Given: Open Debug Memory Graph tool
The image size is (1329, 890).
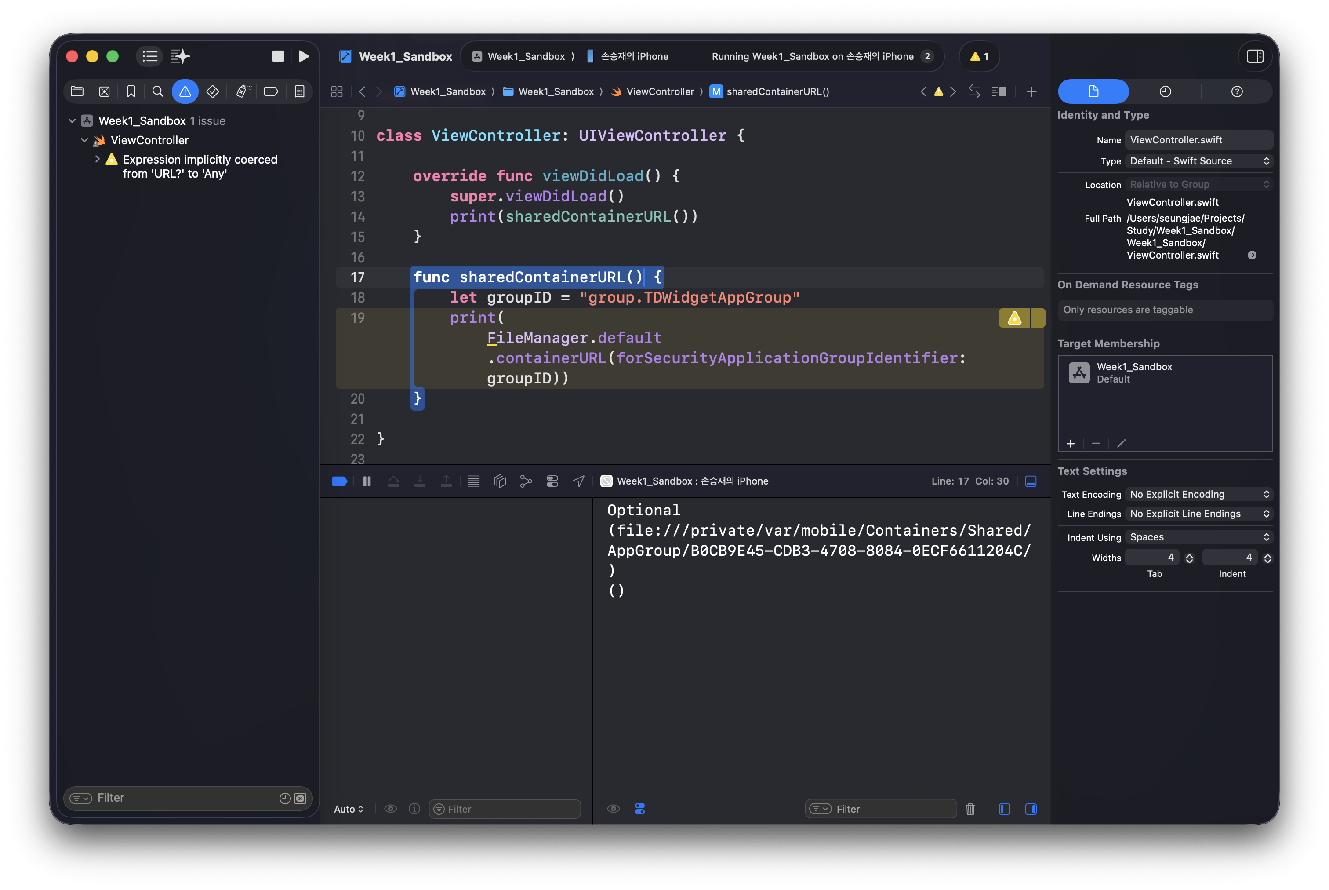Looking at the screenshot, I should (526, 481).
